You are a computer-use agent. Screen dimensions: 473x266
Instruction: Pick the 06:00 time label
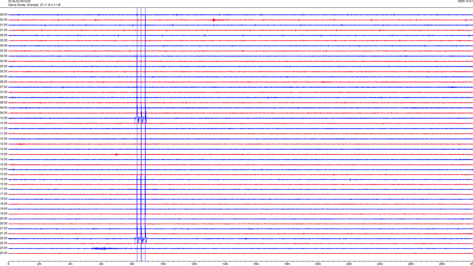coord(4,77)
